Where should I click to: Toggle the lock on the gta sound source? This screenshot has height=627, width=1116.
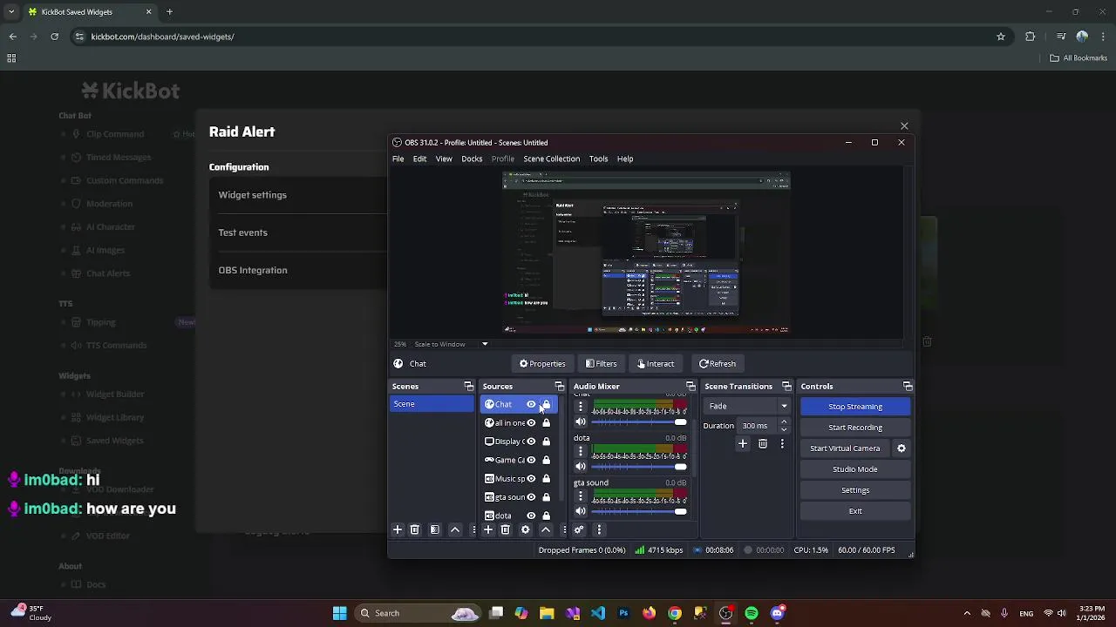pos(547,497)
